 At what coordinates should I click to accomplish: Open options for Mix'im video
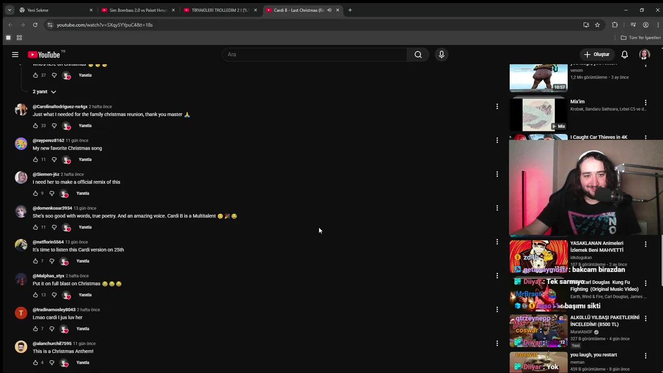click(x=645, y=103)
